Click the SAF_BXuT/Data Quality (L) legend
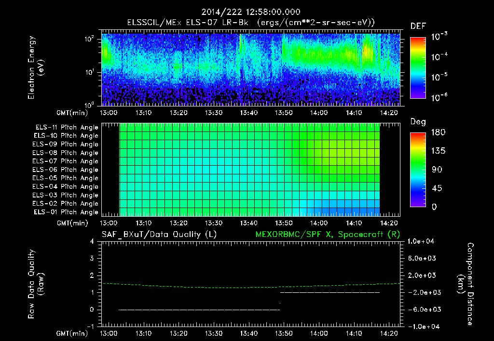Screen dimensions: 494x341 [159, 235]
